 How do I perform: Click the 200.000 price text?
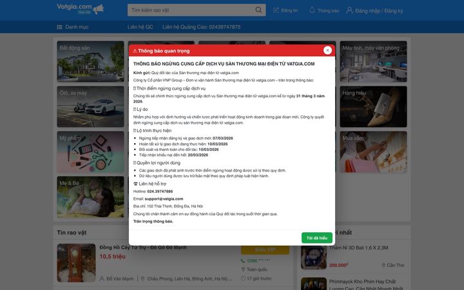pyautogui.click(x=338, y=265)
